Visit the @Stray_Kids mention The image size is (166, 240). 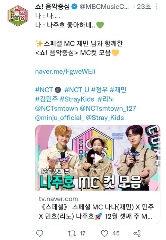click(x=105, y=118)
